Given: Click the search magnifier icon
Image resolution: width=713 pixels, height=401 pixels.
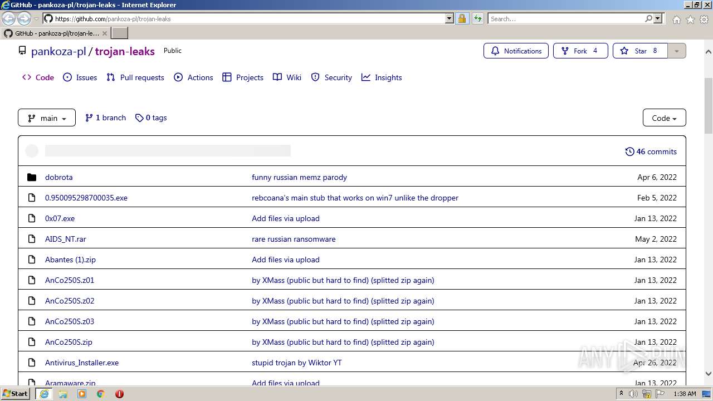Looking at the screenshot, I should 648,18.
